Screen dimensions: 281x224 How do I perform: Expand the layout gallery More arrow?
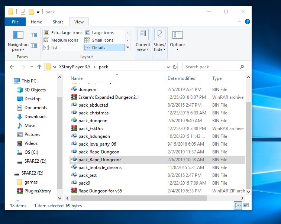click(x=127, y=48)
